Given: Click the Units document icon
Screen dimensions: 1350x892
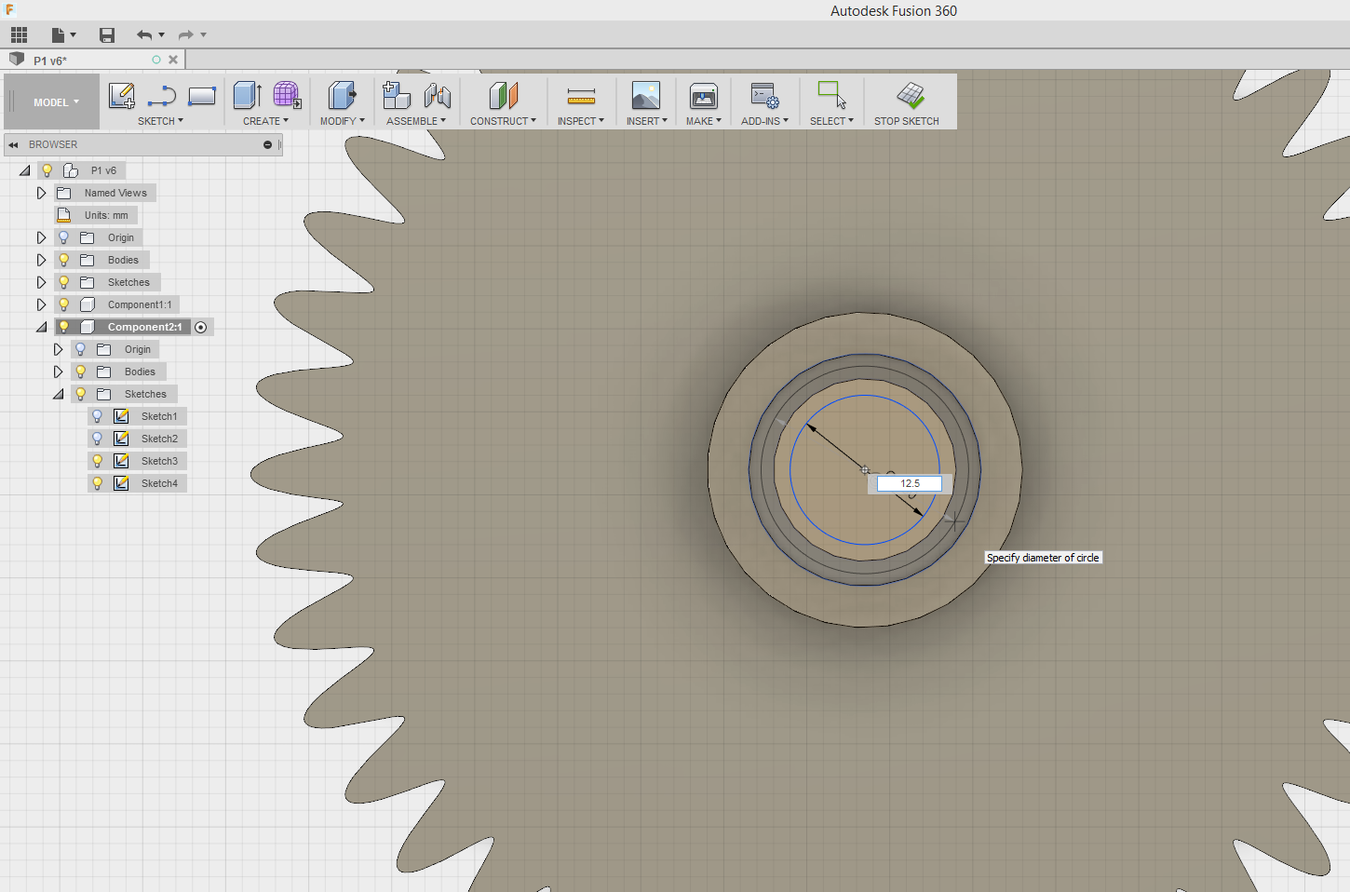Looking at the screenshot, I should point(64,215).
